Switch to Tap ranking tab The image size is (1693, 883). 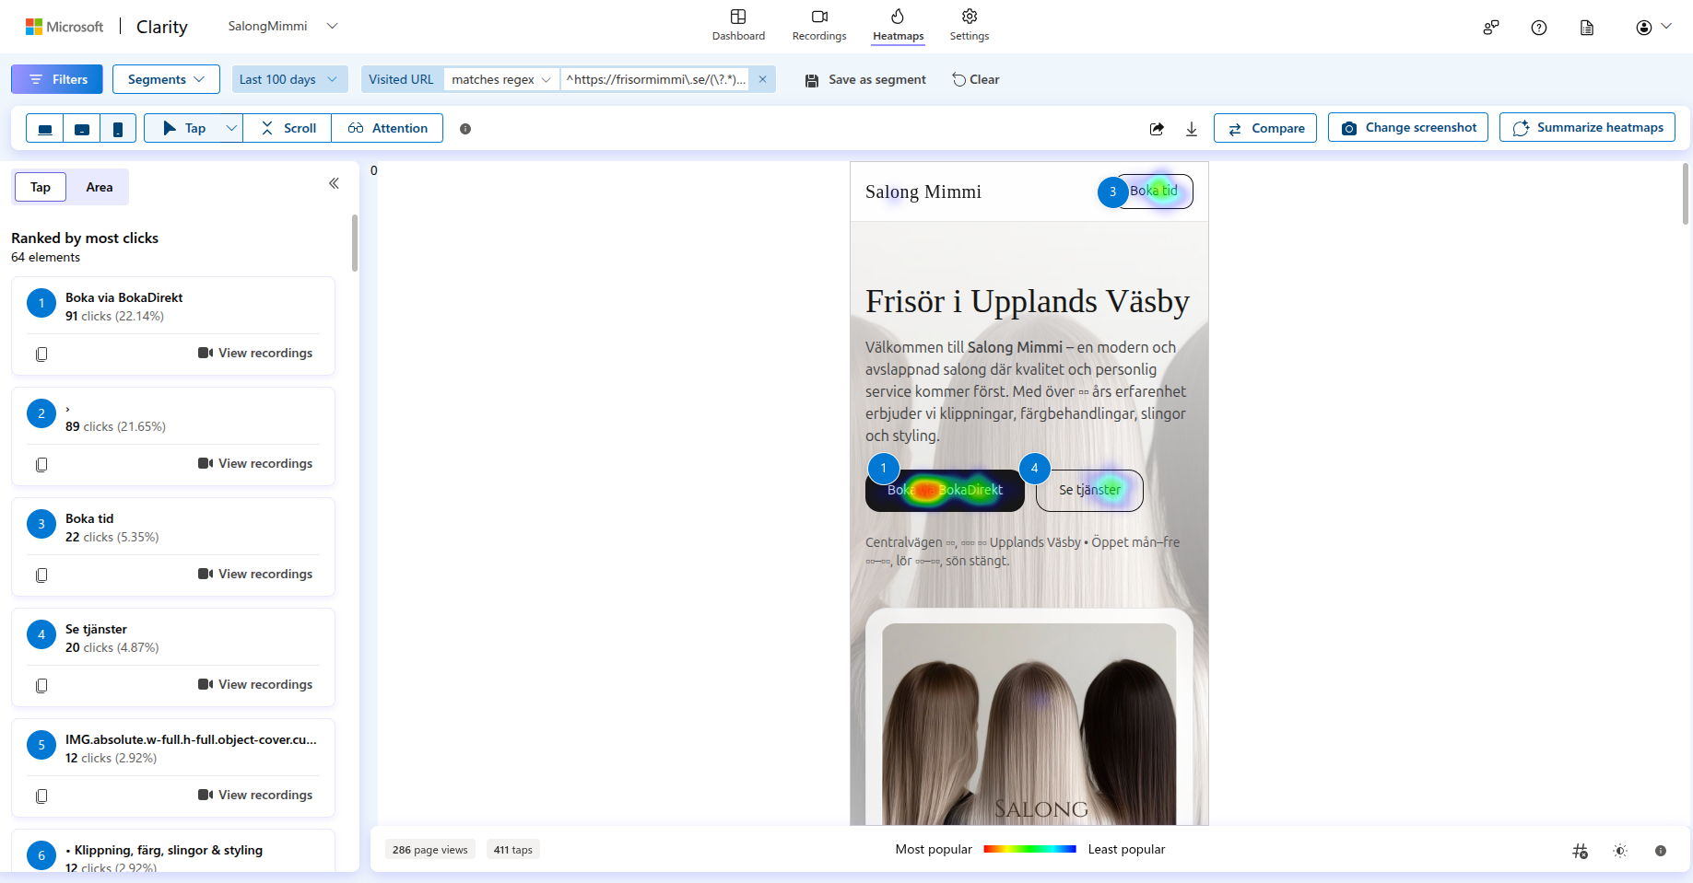click(x=41, y=187)
